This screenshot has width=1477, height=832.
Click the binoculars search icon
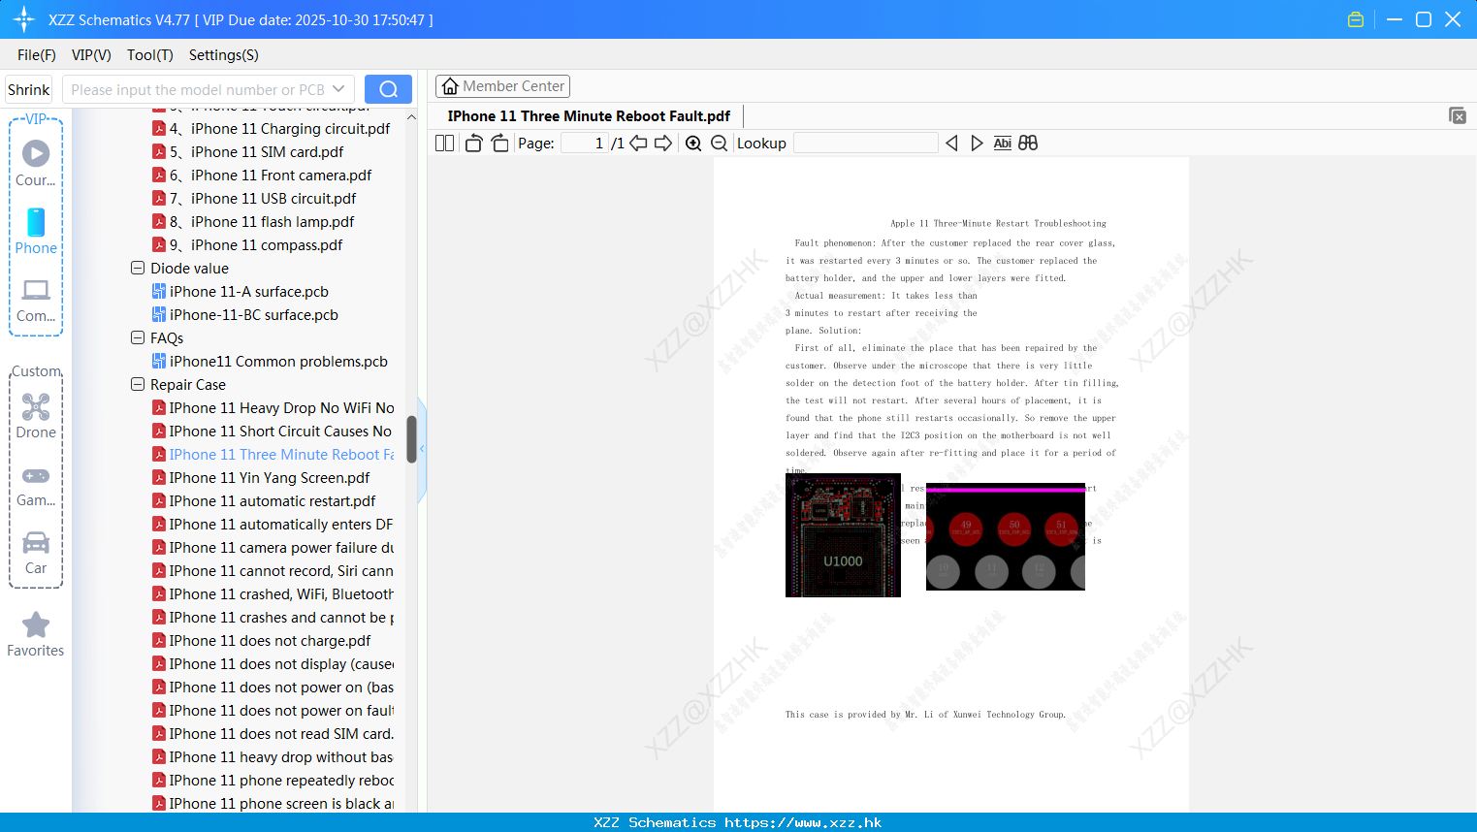pos(1028,144)
